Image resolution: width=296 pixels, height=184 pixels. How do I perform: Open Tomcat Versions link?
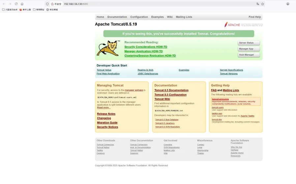tap(229, 74)
